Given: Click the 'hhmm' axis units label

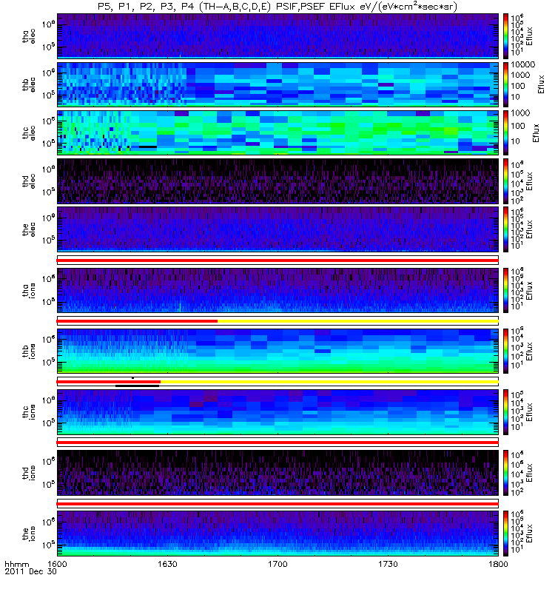Looking at the screenshot, I should click(16, 564).
